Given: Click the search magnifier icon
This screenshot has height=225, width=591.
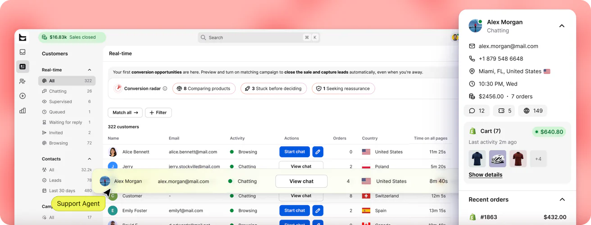Looking at the screenshot, I should pyautogui.click(x=203, y=37).
